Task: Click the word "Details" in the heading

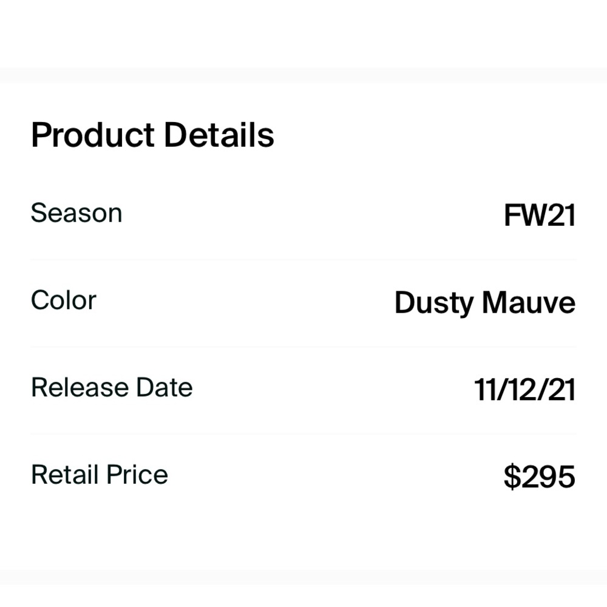Action: (x=219, y=135)
